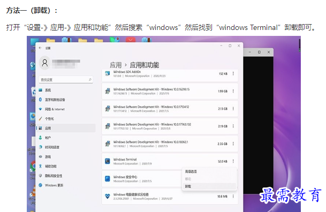The image size is (326, 212).
Task: Click the 1.99 GB size value
Action: [x=223, y=91]
